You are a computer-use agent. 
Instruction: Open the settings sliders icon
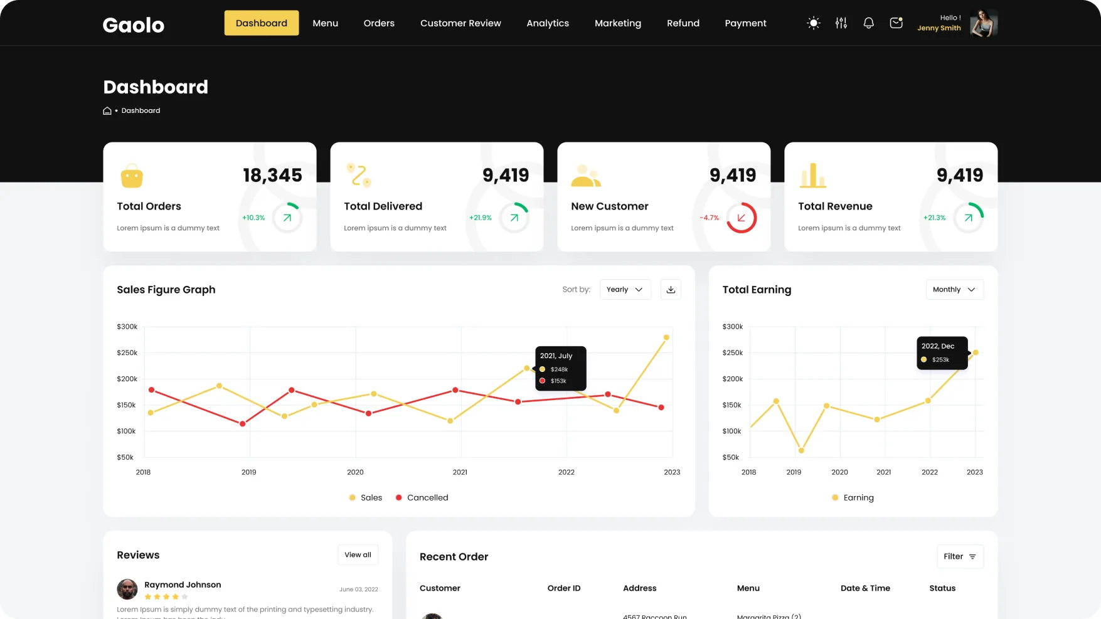(841, 23)
